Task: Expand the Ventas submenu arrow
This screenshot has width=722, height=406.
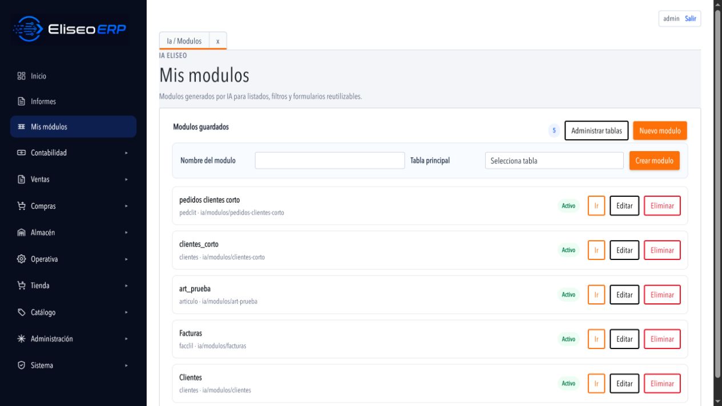Action: 126,179
